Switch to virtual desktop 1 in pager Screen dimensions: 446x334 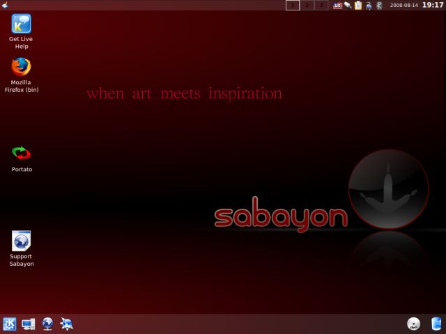tap(293, 5)
